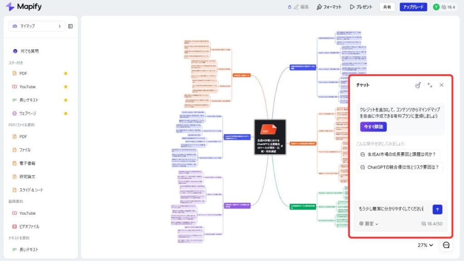Send the chat message arrow button
This screenshot has width=464, height=261.
pos(437,209)
